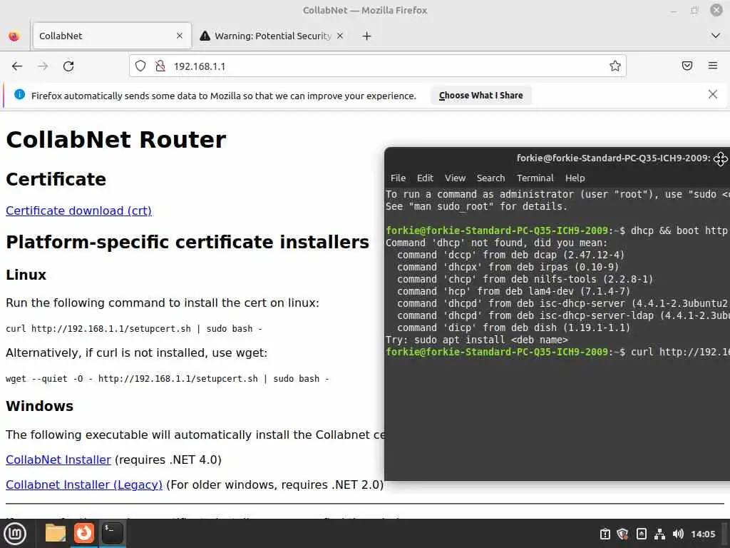Click the Firefox taskbar icon
This screenshot has height=548, width=730.
[84, 533]
